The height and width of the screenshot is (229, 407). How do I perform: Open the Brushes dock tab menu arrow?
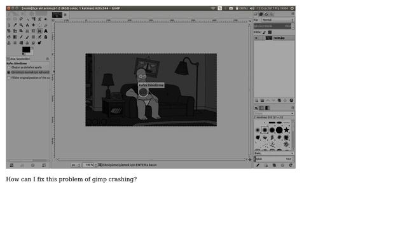point(293,108)
